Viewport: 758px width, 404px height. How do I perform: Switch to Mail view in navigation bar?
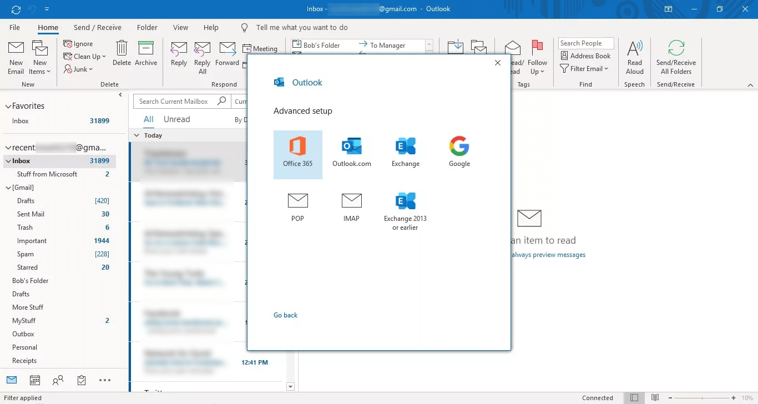[12, 380]
